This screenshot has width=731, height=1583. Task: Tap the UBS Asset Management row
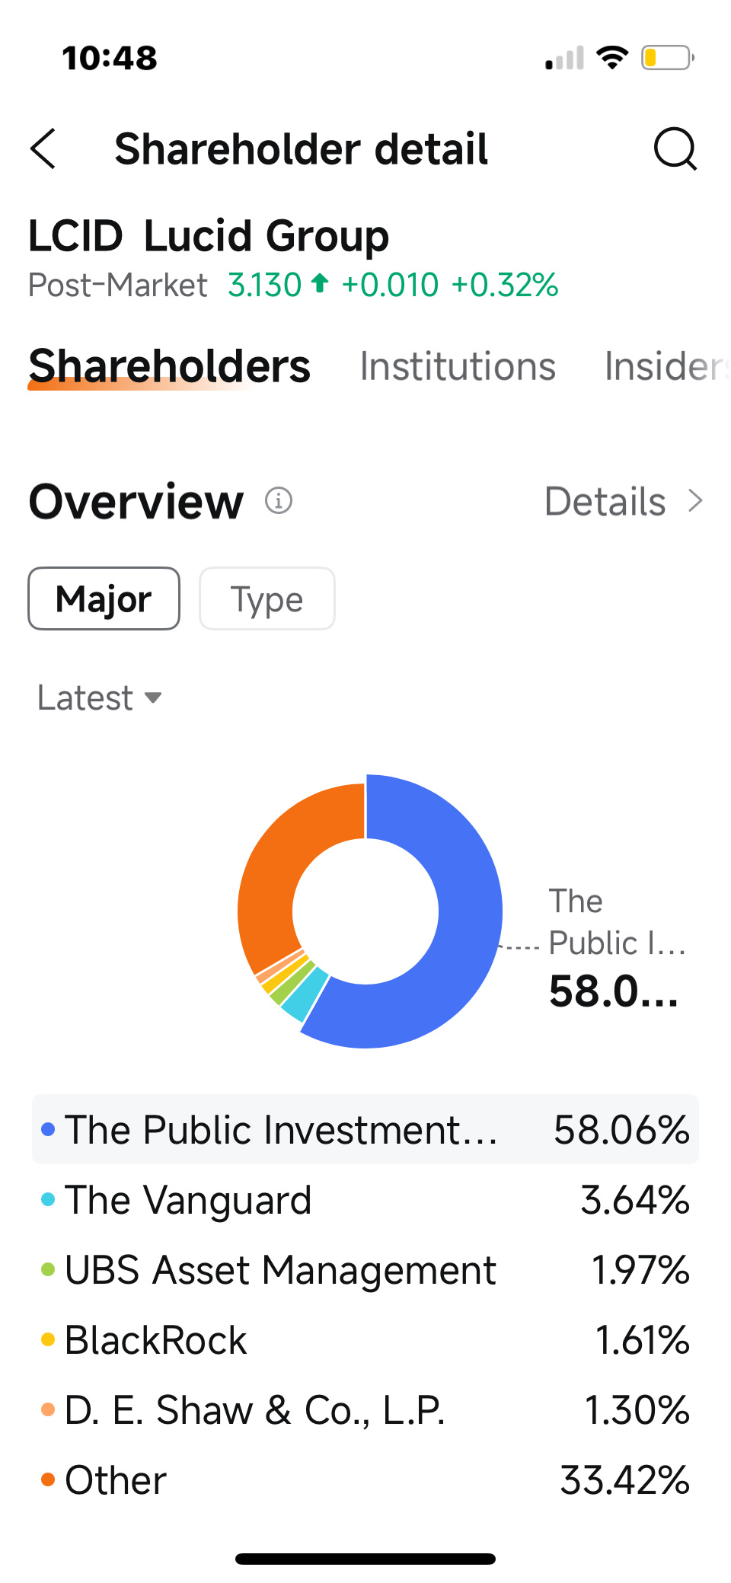click(365, 1270)
